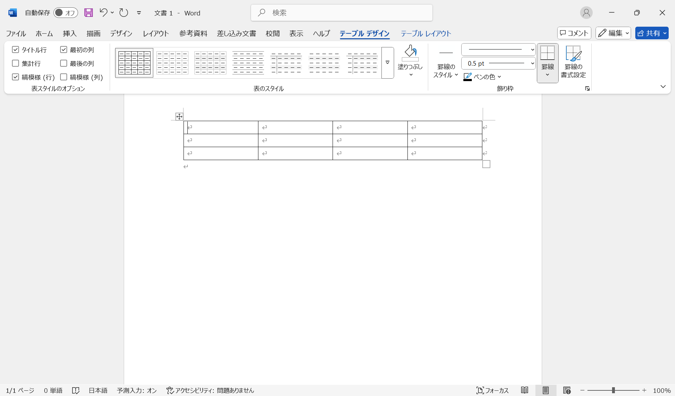Switch to Read Mode view icon
675x396 pixels.
pyautogui.click(x=525, y=390)
